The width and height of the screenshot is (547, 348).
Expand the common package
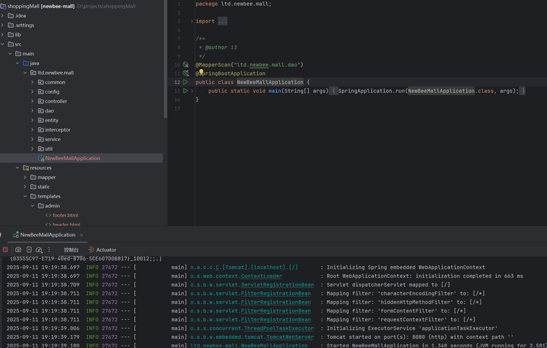pyautogui.click(x=32, y=82)
